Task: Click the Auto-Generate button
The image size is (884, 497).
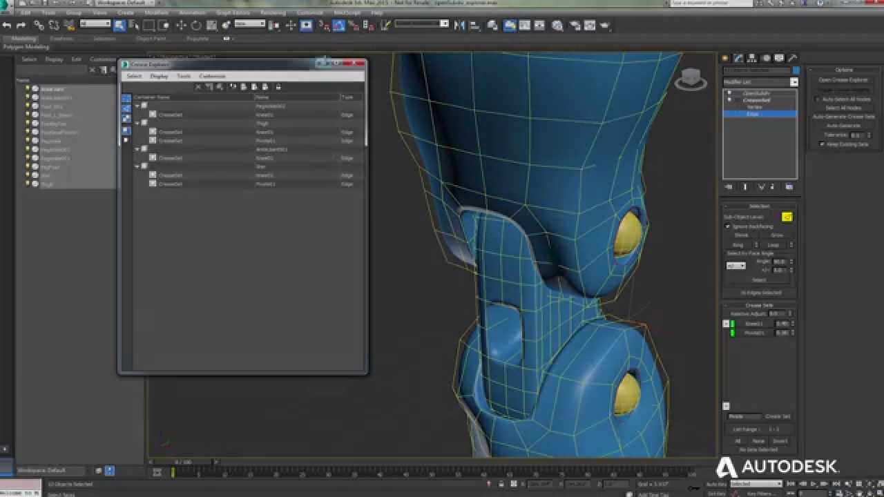Action: tap(844, 126)
